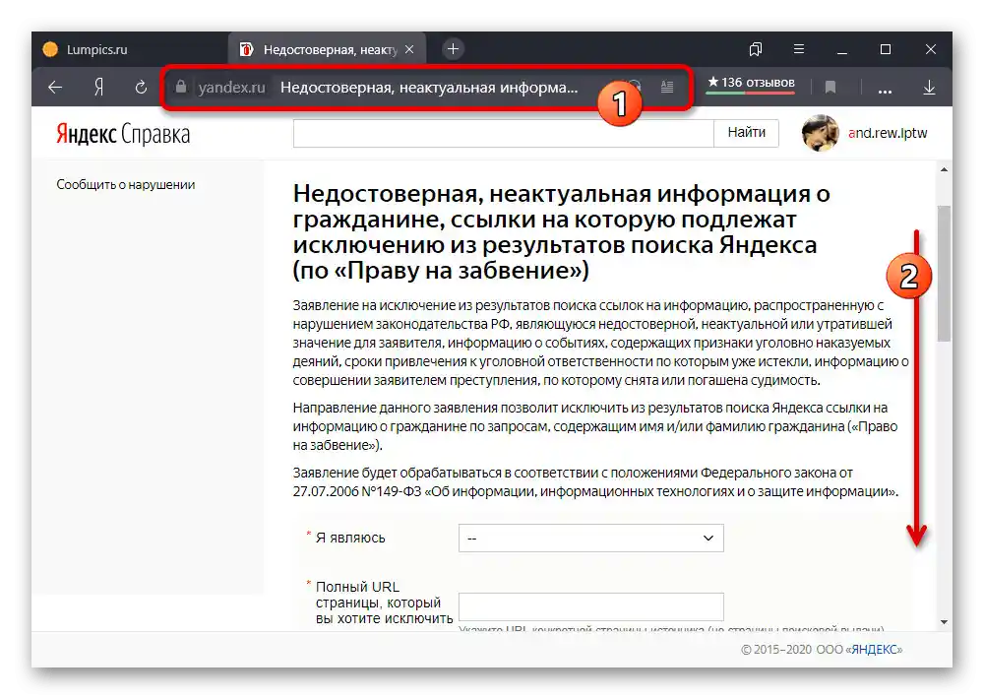Click the Я являюсь field label
This screenshot has height=699, width=984.
click(x=350, y=539)
